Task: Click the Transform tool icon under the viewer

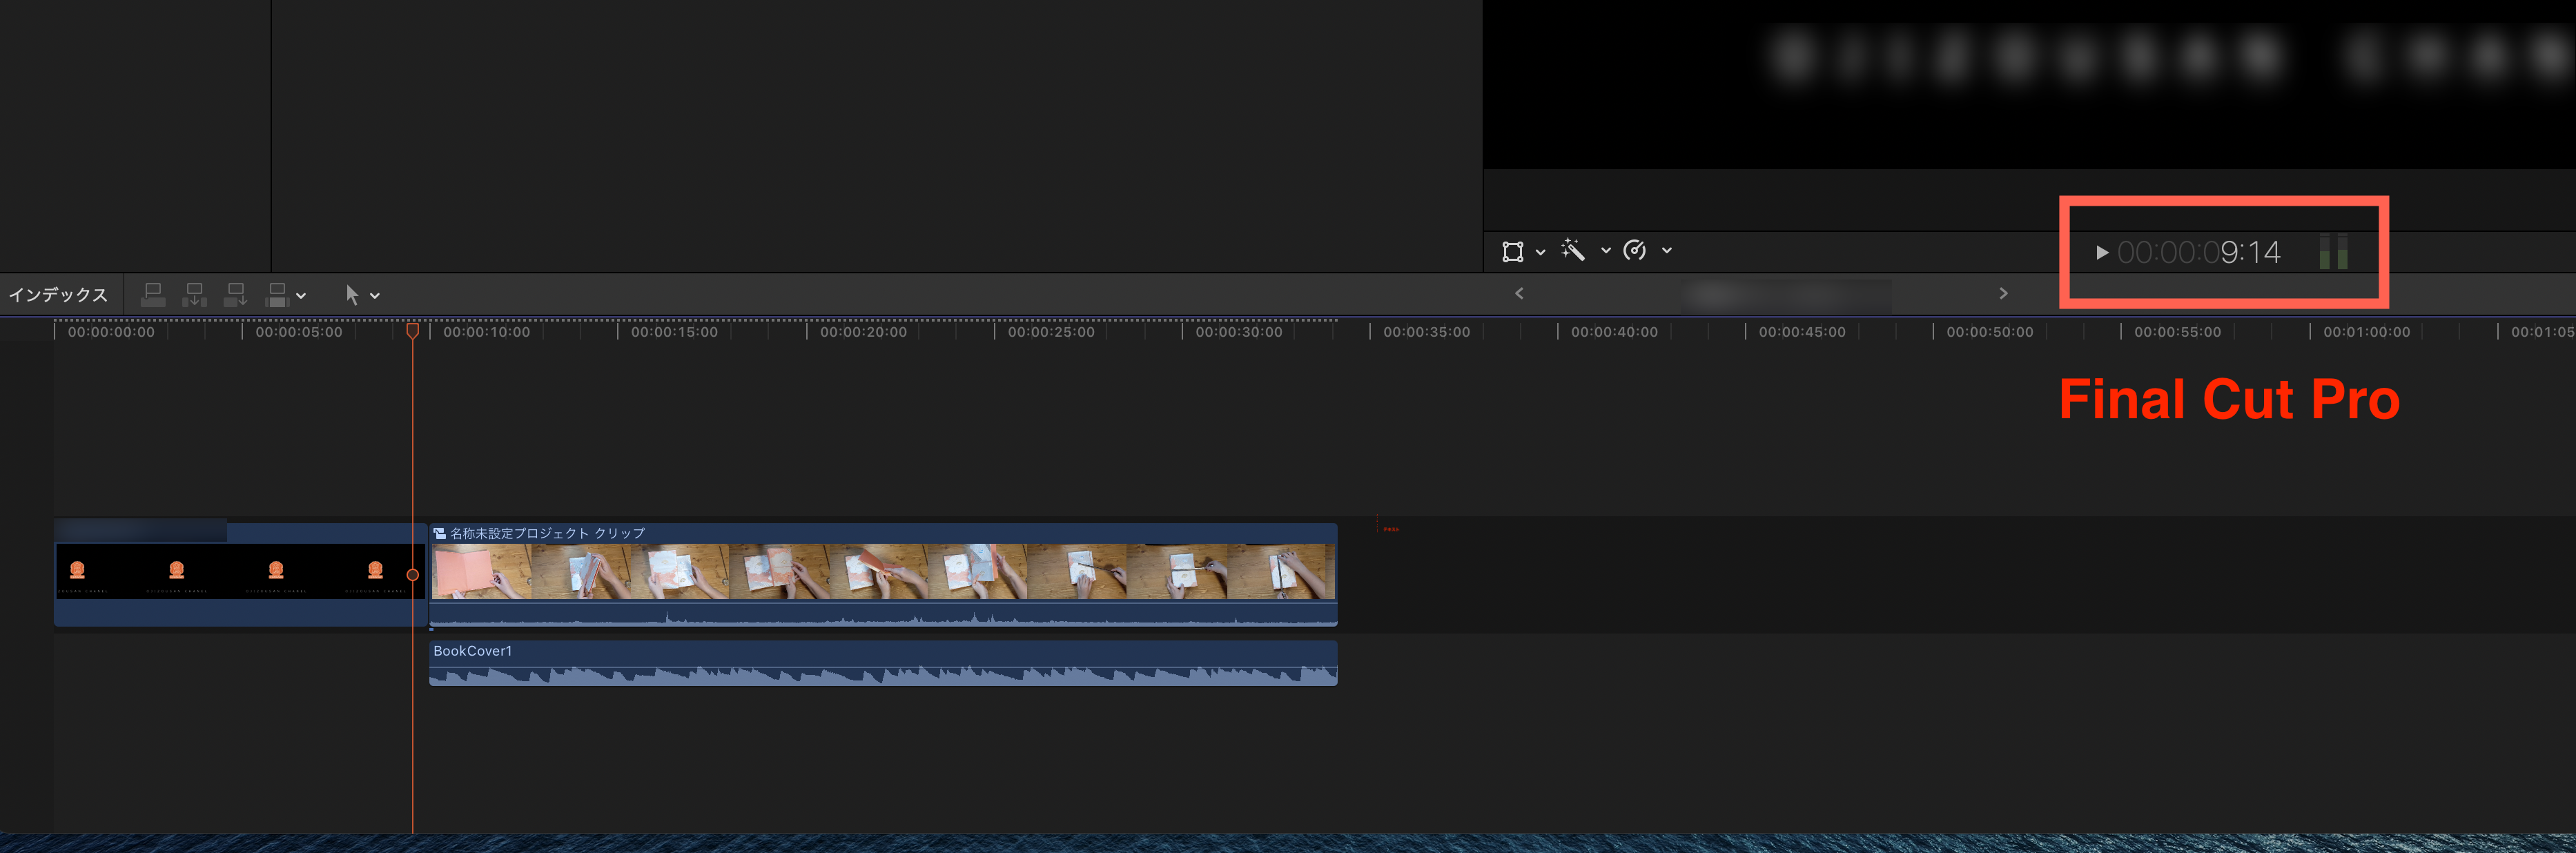Action: [x=1512, y=252]
